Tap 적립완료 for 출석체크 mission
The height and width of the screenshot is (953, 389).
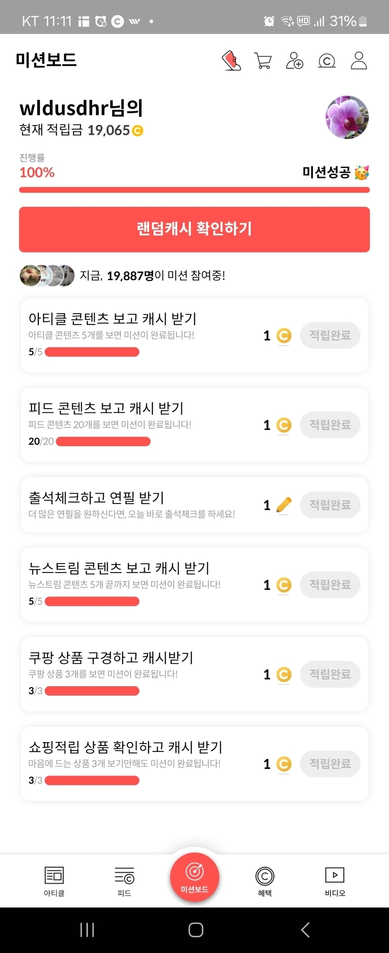point(330,505)
